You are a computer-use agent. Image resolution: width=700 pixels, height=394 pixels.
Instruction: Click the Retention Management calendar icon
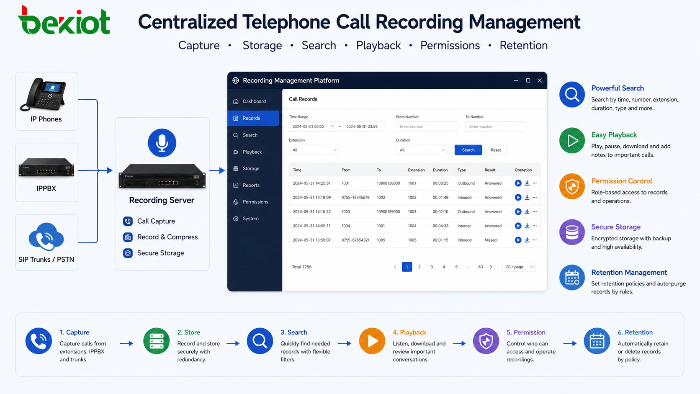(572, 278)
